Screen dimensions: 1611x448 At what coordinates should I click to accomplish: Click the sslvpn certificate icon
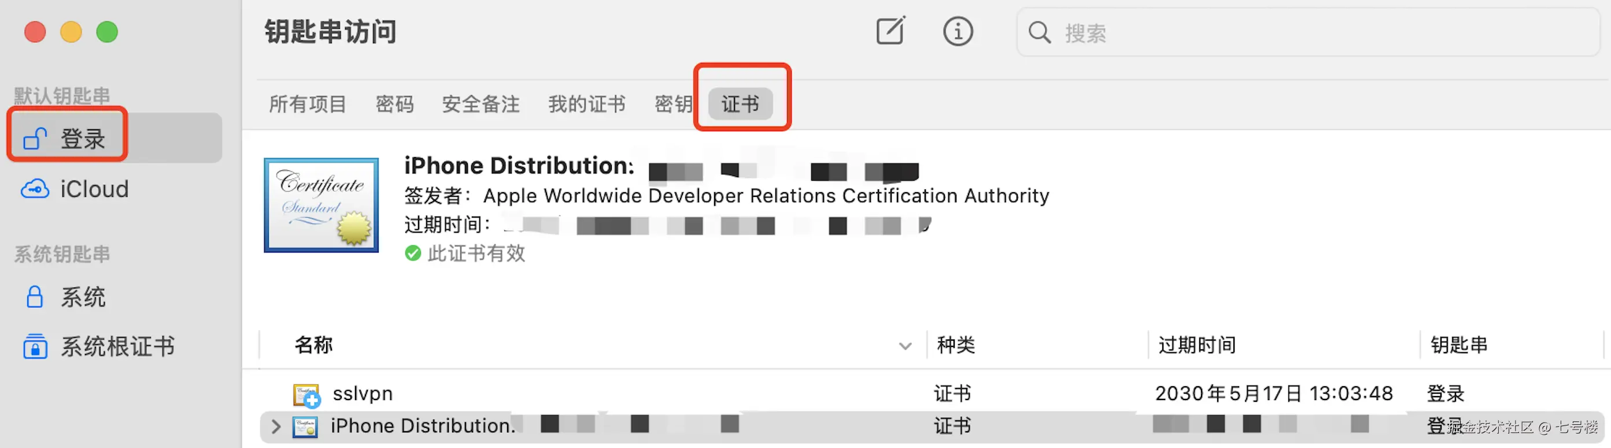(x=306, y=395)
